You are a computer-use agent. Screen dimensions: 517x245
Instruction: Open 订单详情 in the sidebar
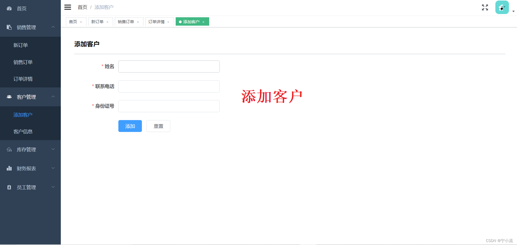coord(30,79)
